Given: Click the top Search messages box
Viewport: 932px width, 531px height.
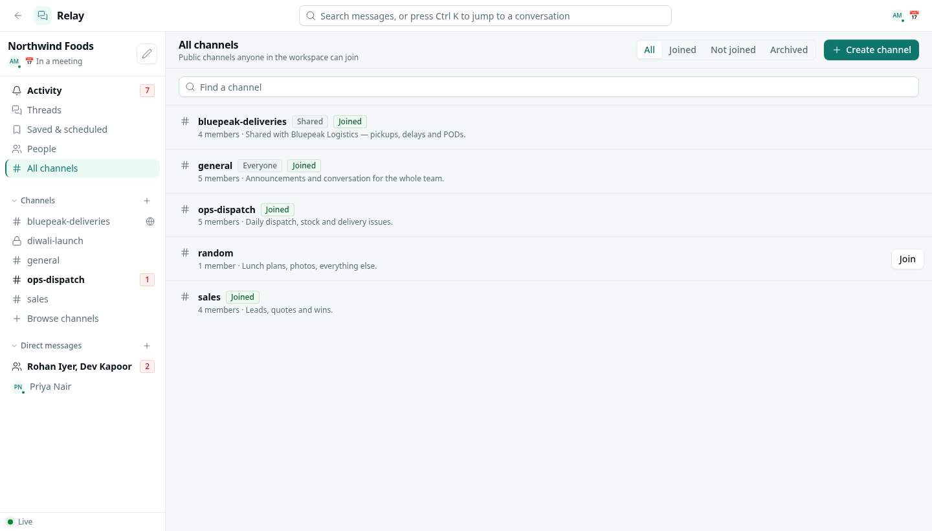Looking at the screenshot, I should 485,16.
